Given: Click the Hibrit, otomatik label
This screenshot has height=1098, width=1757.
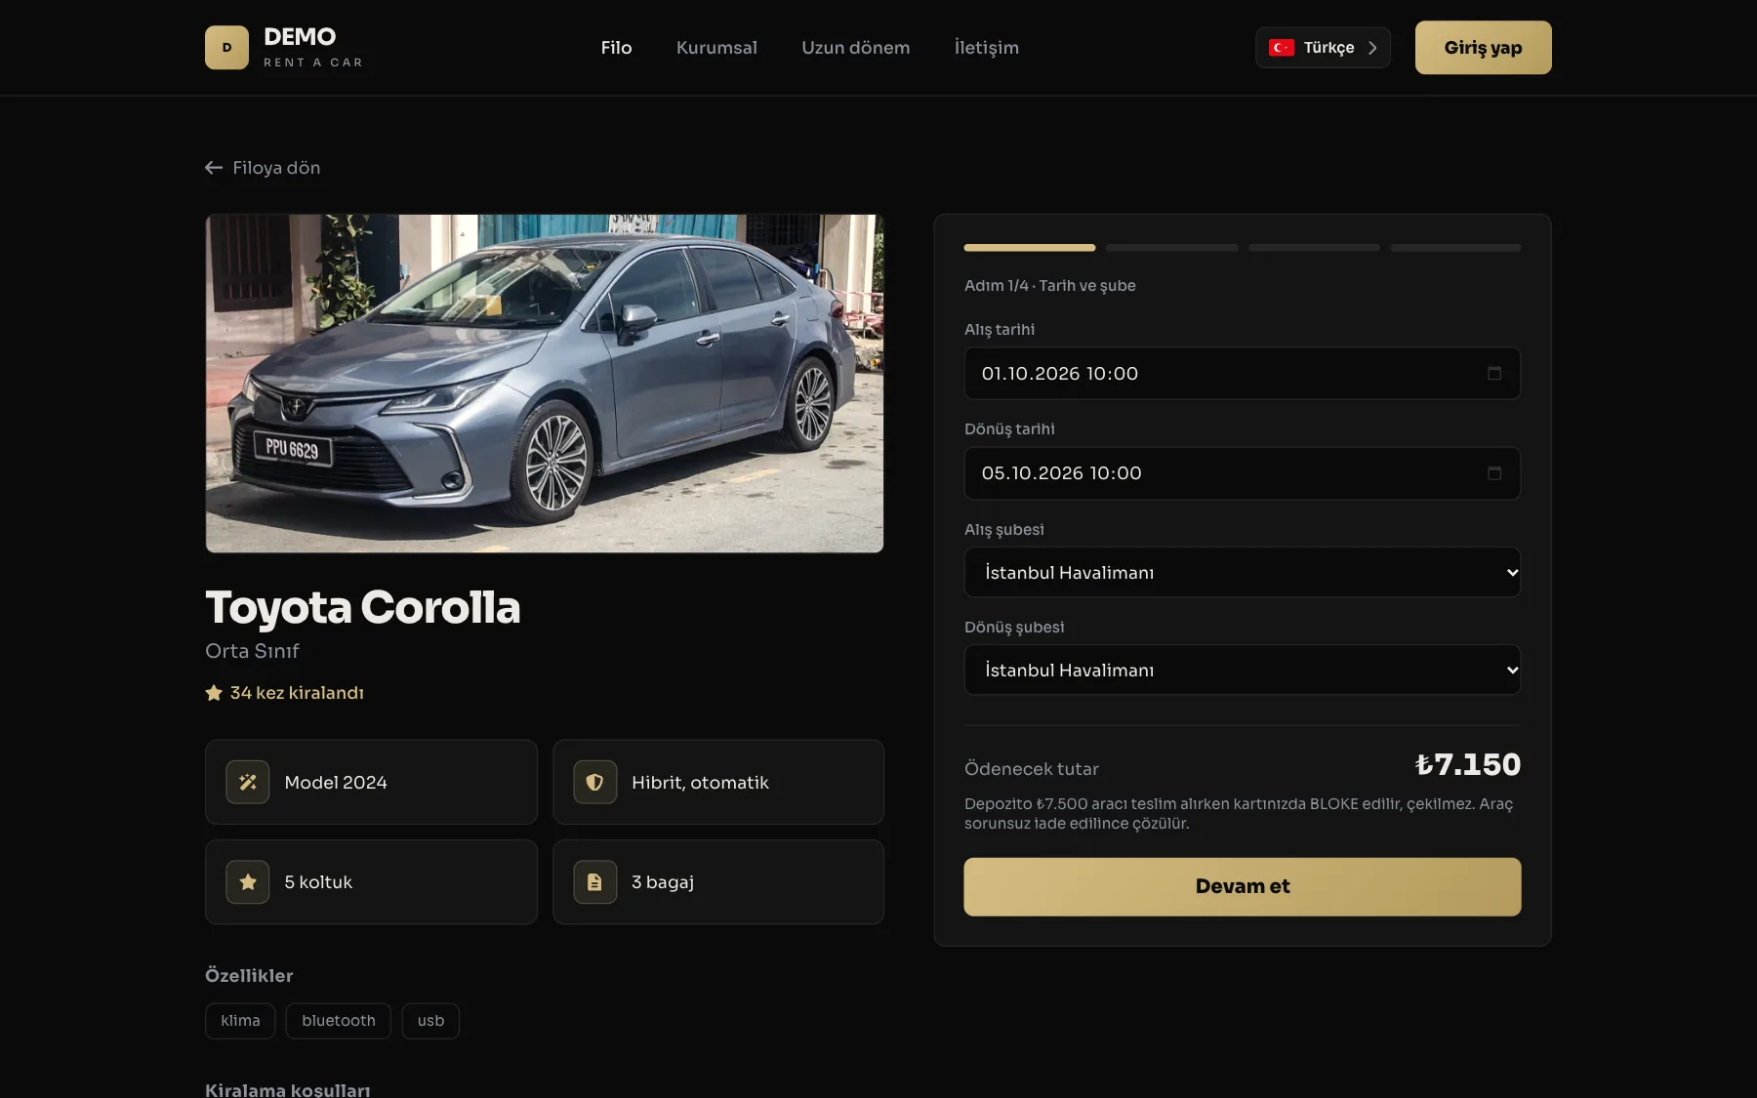Looking at the screenshot, I should pos(700,783).
